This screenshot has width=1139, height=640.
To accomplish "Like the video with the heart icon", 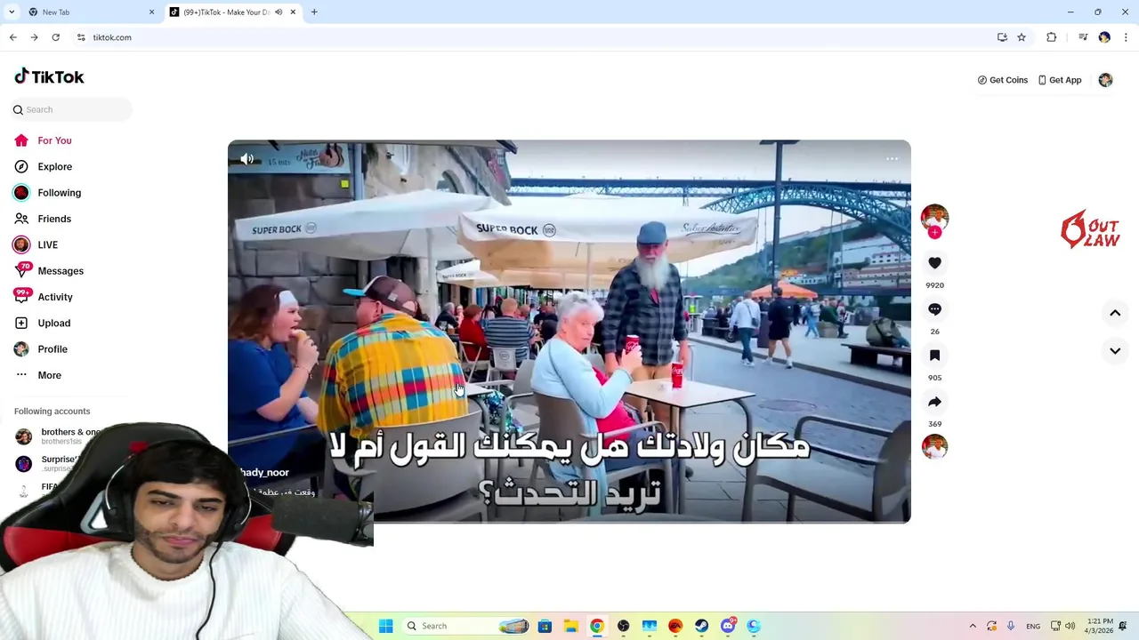I will (x=934, y=263).
